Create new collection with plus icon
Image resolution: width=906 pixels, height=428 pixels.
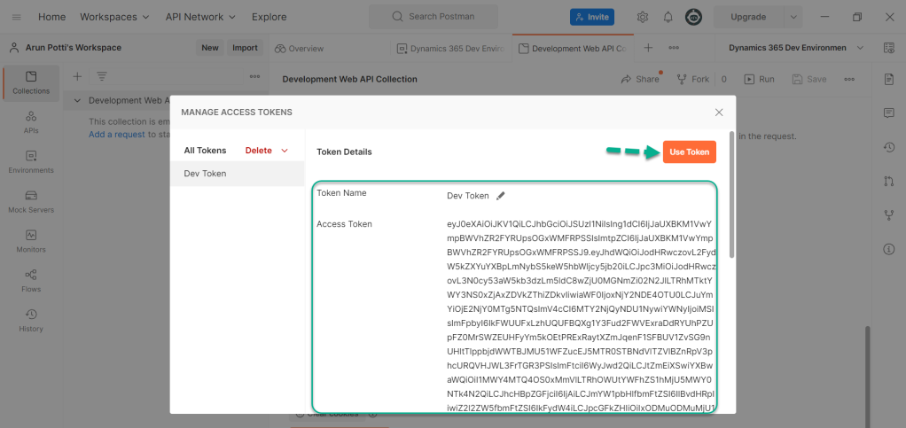point(77,76)
